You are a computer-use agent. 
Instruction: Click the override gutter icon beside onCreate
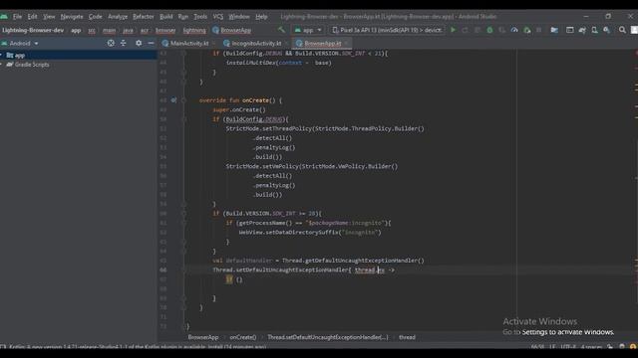[x=173, y=99]
